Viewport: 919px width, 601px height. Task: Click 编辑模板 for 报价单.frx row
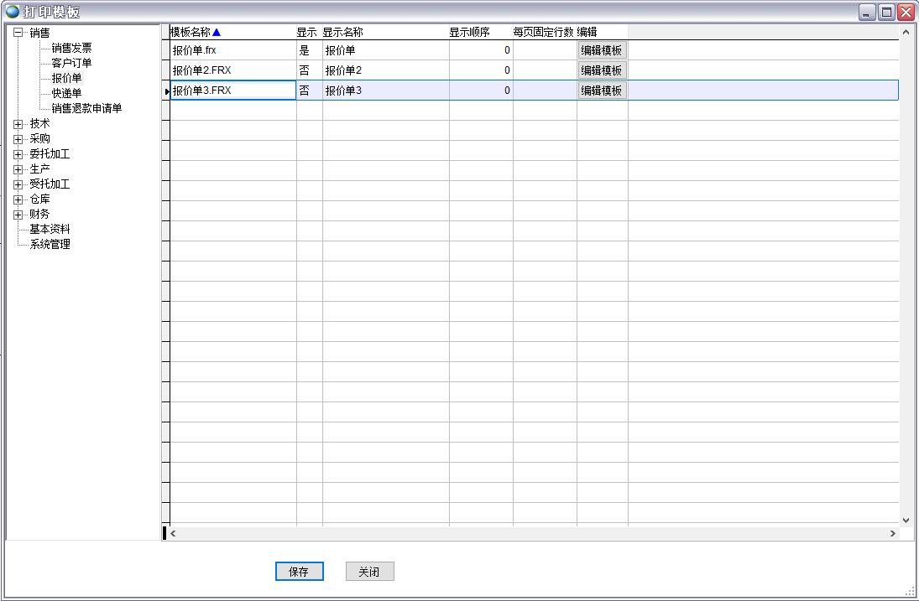click(602, 50)
